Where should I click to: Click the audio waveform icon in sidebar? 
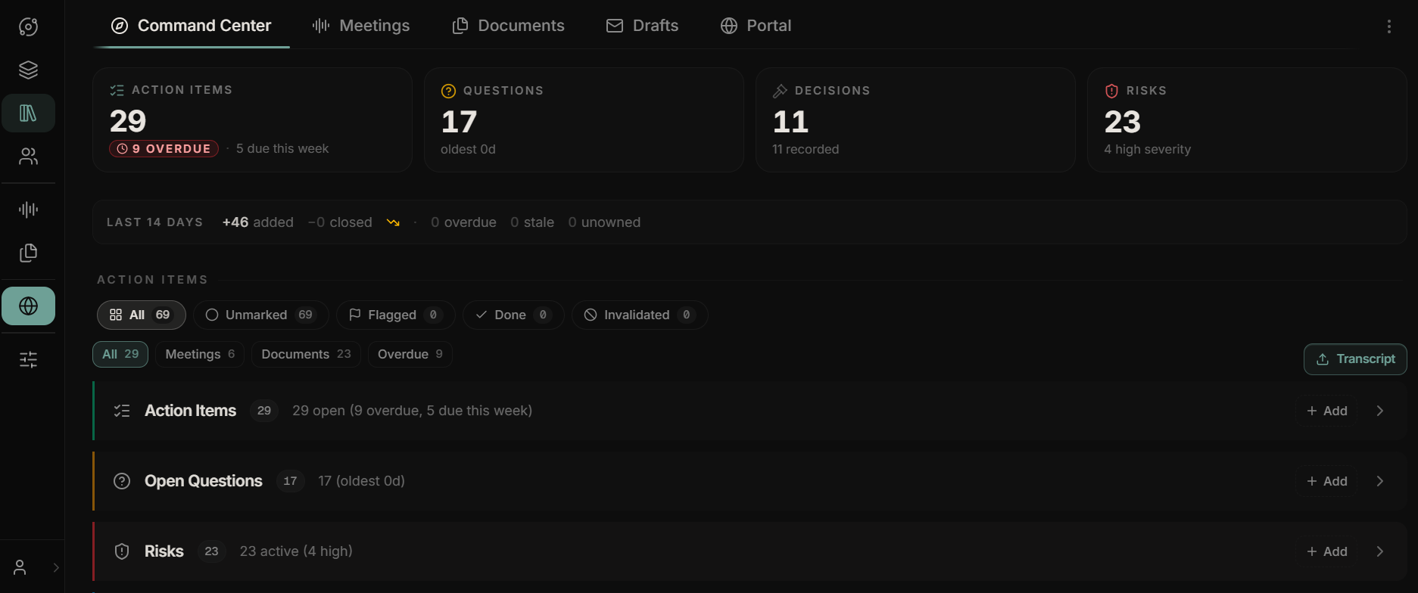[x=28, y=210]
